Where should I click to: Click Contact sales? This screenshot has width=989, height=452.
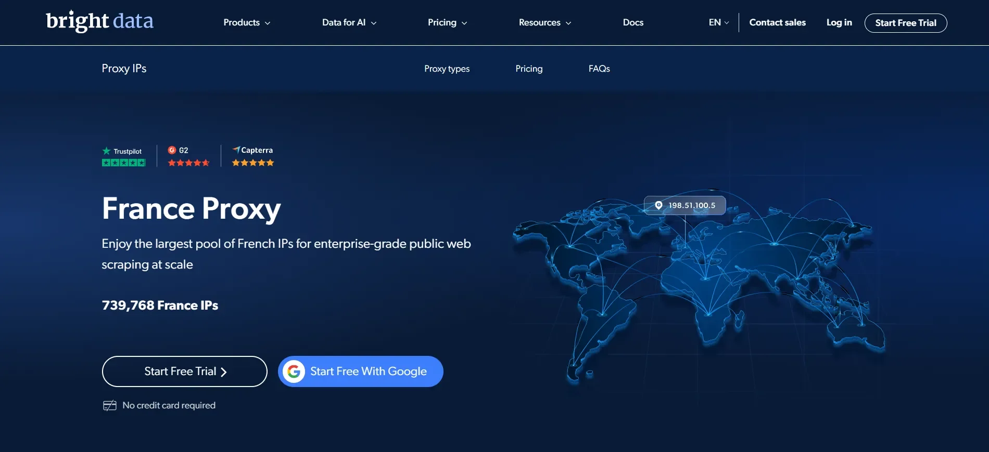777,22
